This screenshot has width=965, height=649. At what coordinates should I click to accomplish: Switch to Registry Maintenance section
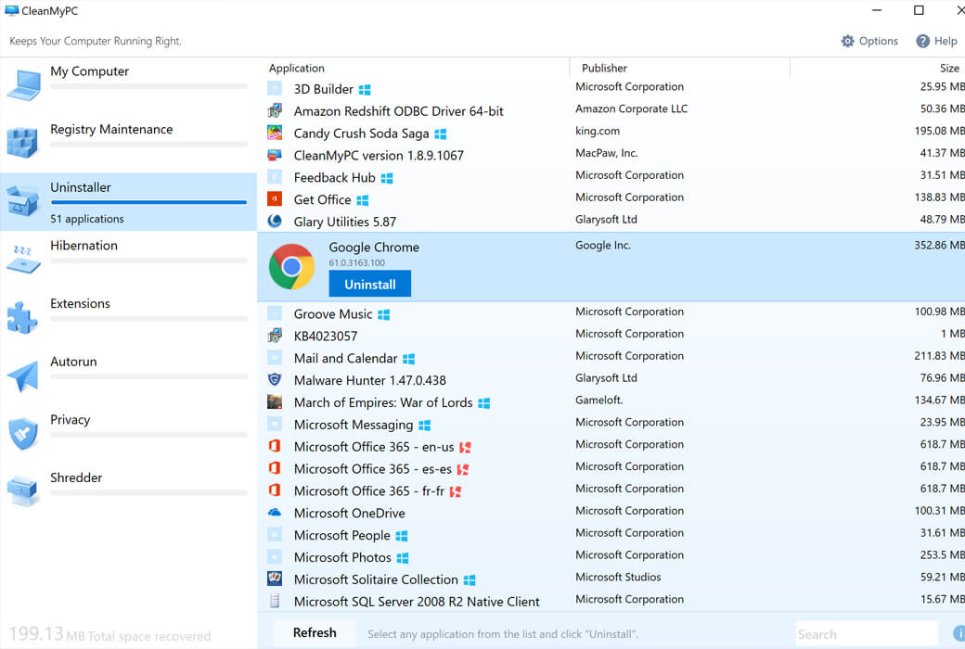click(128, 144)
